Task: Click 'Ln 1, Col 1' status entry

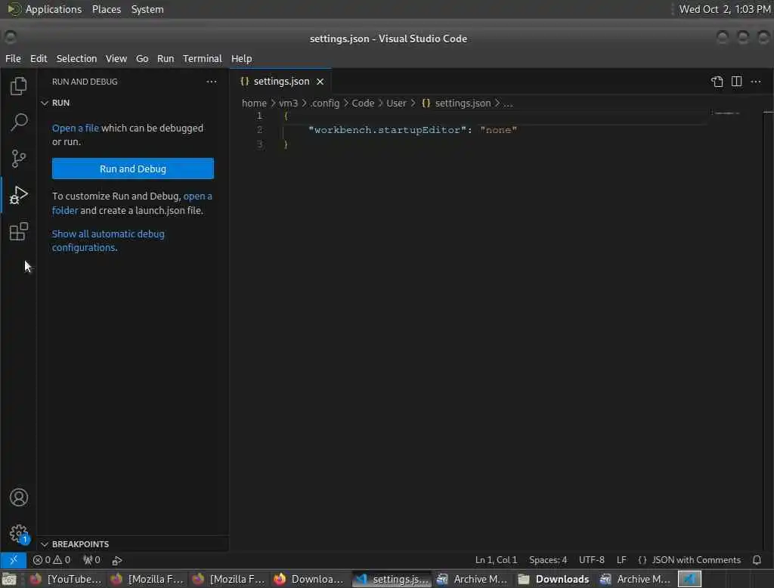Action: 496,560
